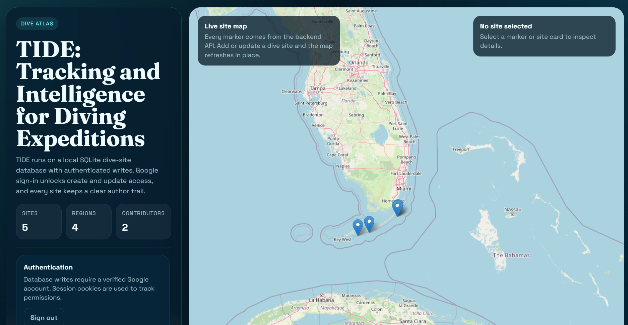Click the Cape Coral map label

pyautogui.click(x=337, y=155)
